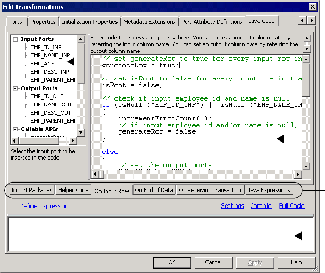Open the Java Expressions tab
This screenshot has width=325, height=273.
(269, 190)
